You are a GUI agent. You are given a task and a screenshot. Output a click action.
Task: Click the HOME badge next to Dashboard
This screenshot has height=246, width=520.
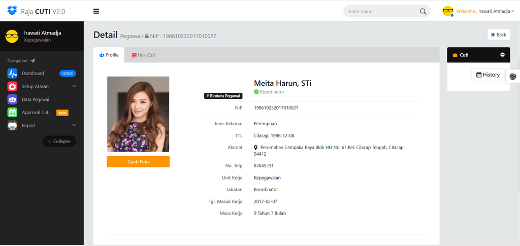(68, 74)
